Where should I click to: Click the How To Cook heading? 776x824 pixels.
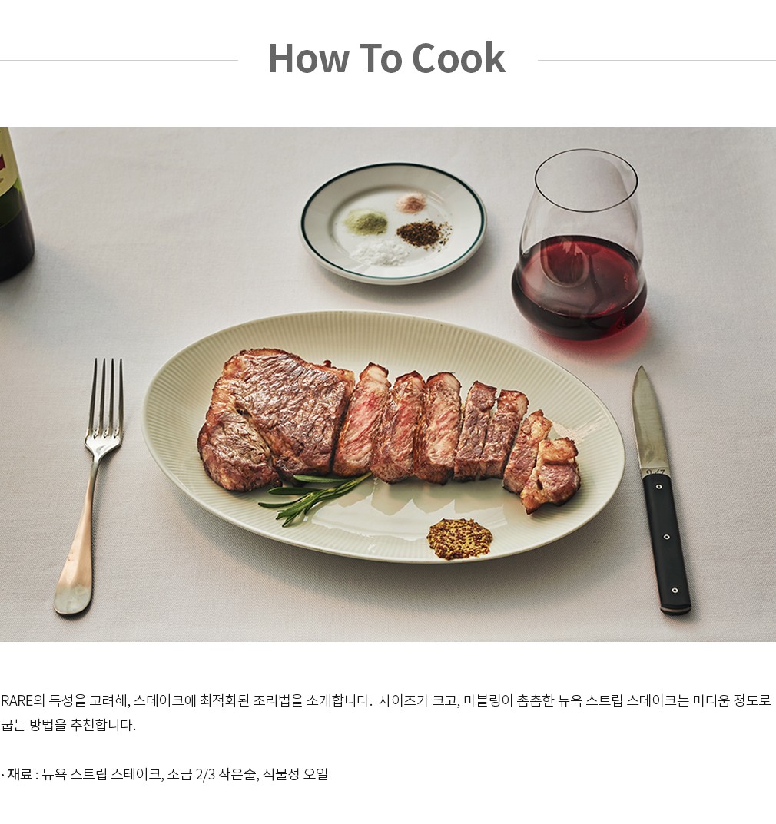click(x=387, y=58)
